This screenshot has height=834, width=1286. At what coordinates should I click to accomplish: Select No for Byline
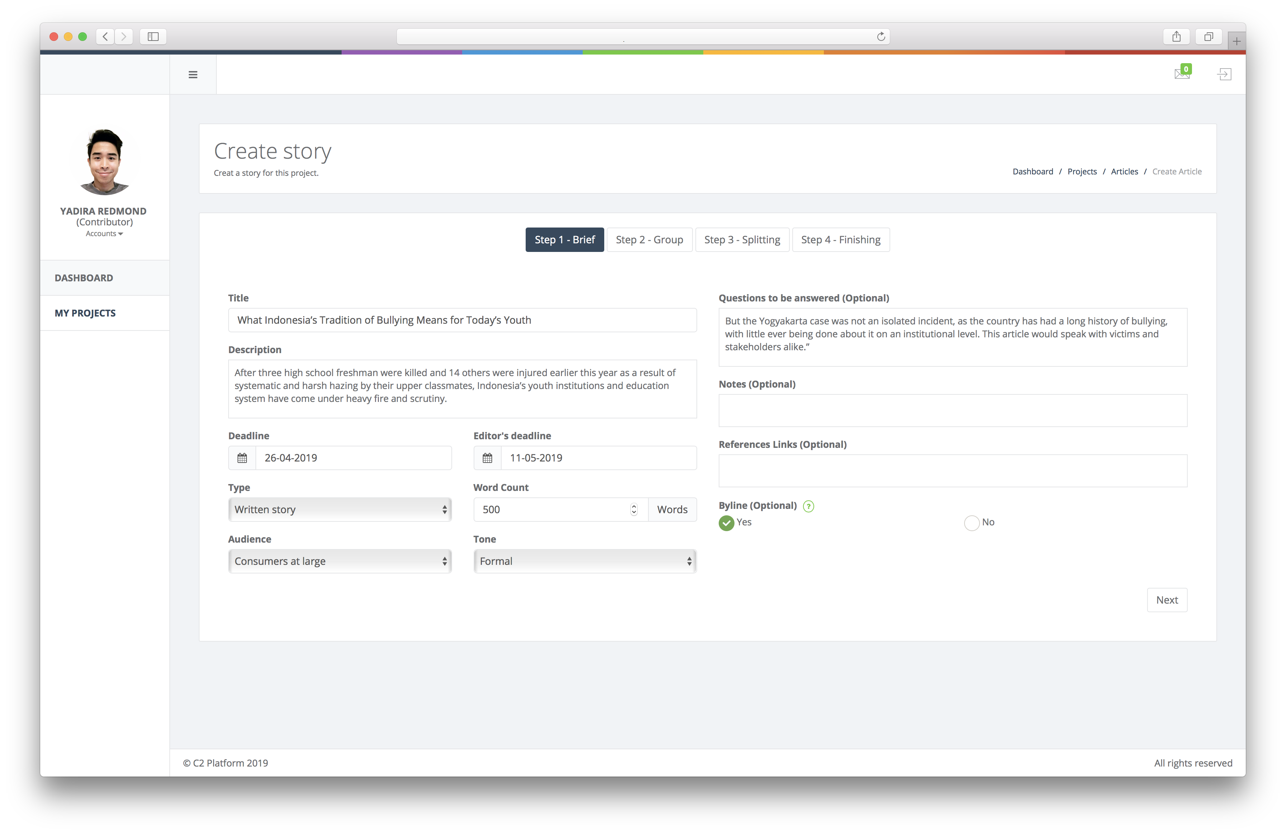(972, 523)
